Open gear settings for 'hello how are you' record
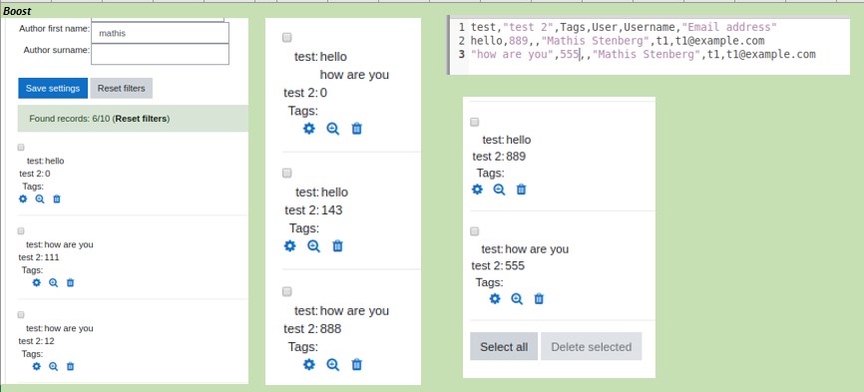This screenshot has width=864, height=392. [309, 129]
